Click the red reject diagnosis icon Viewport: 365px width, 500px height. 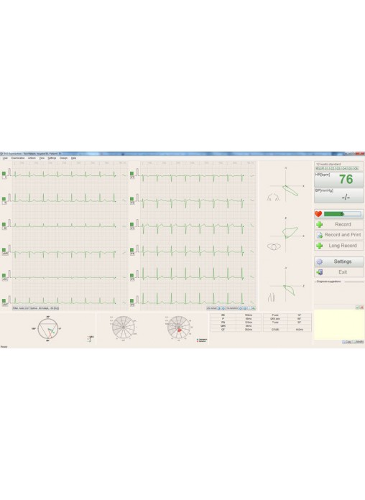362,307
